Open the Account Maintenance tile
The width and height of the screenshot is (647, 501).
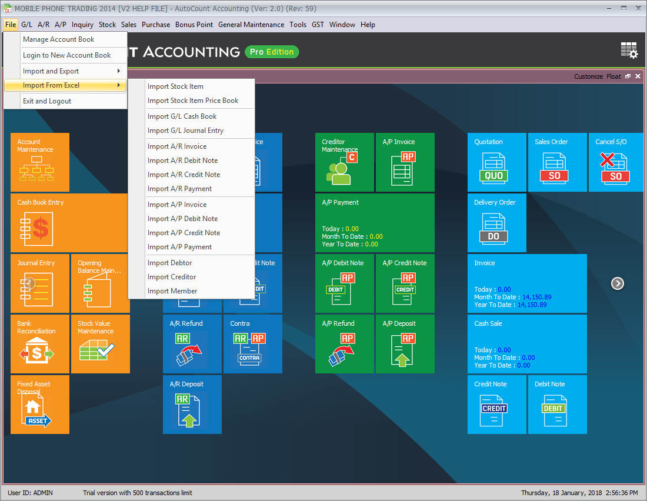[x=40, y=162]
